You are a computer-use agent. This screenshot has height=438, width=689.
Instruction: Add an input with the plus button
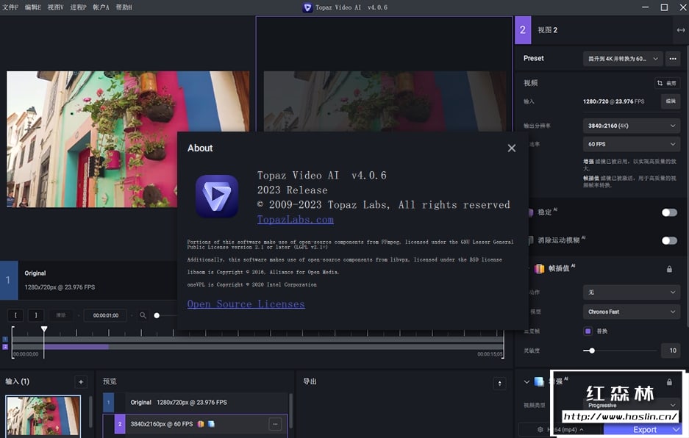pos(81,381)
